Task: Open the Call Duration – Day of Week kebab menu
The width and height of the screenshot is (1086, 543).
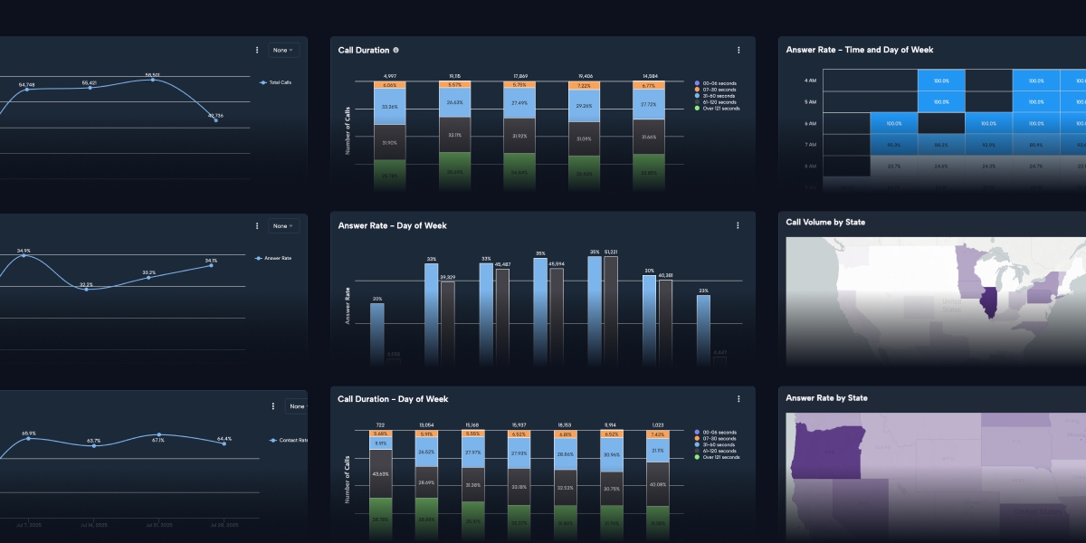Action: coord(738,399)
